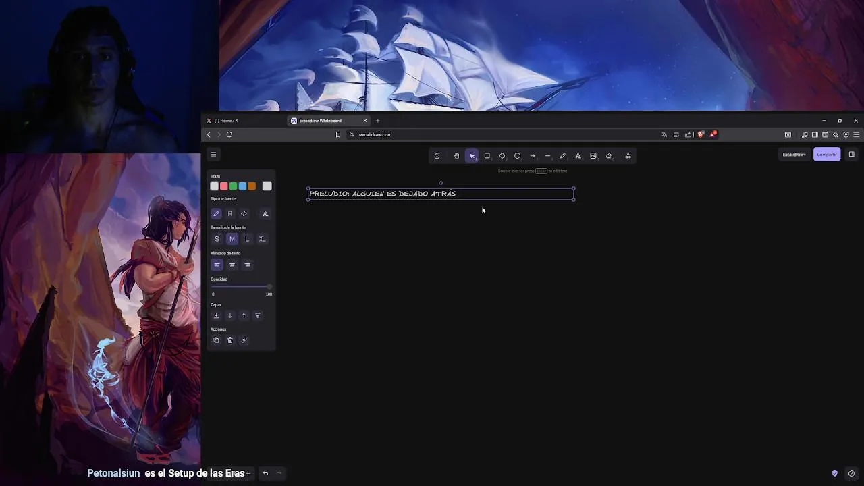The height and width of the screenshot is (486, 864).
Task: Select the Diamond shape tool
Action: tap(502, 156)
